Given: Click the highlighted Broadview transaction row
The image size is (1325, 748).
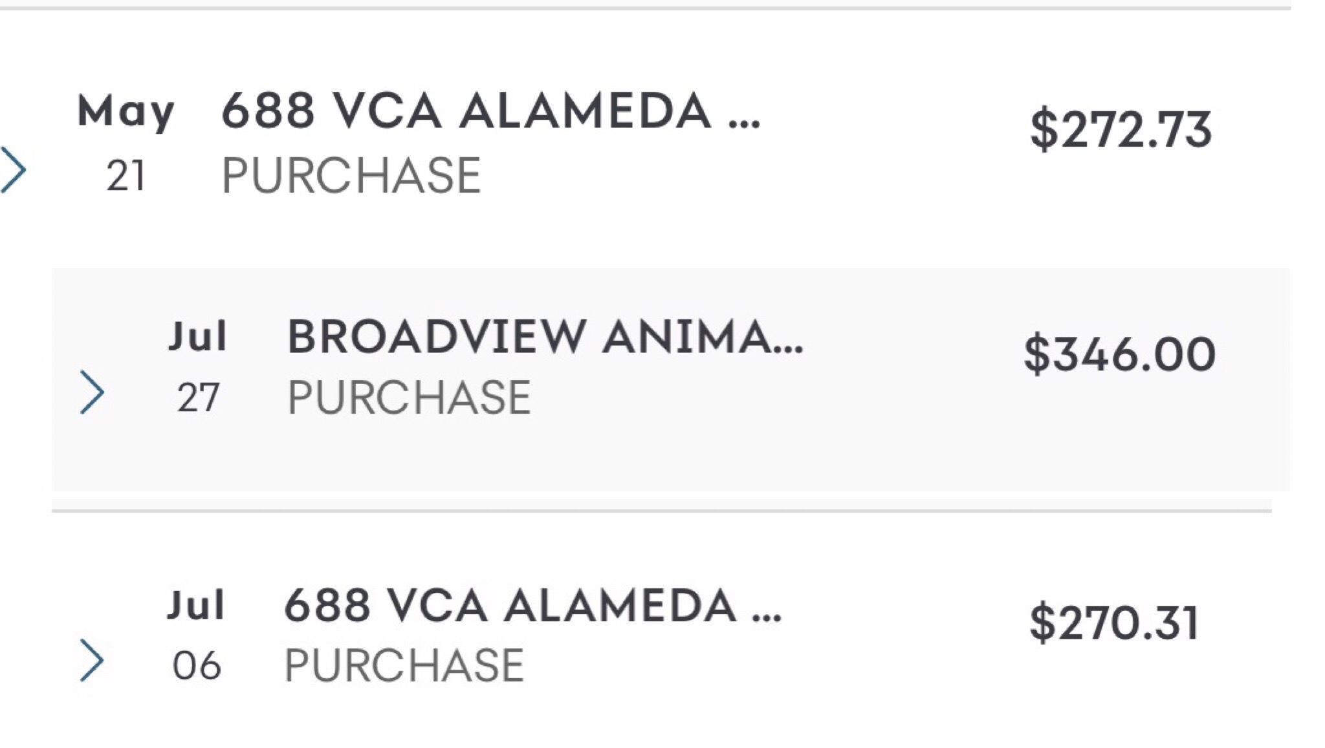Looking at the screenshot, I should click(x=670, y=379).
